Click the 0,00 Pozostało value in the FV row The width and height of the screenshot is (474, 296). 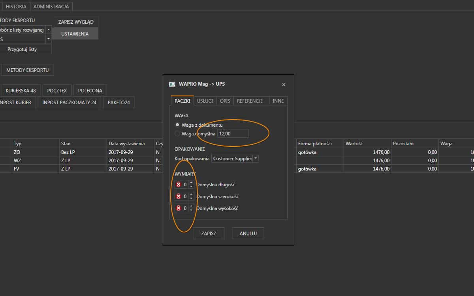pyautogui.click(x=415, y=169)
